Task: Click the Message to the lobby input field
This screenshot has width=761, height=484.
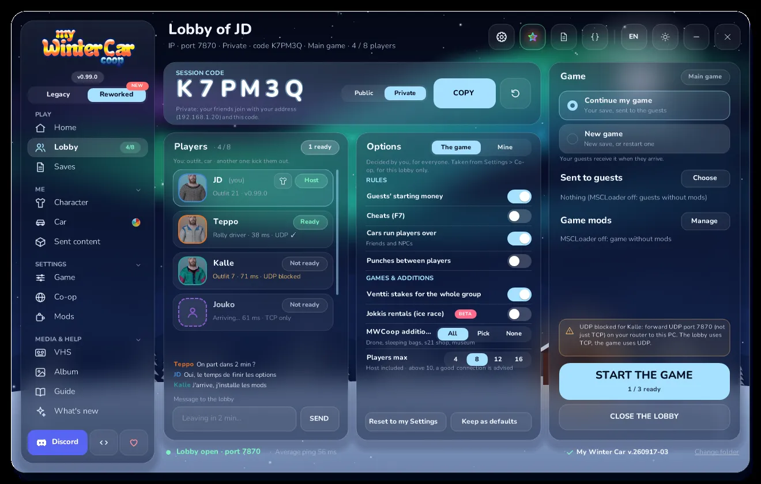Action: [235, 419]
